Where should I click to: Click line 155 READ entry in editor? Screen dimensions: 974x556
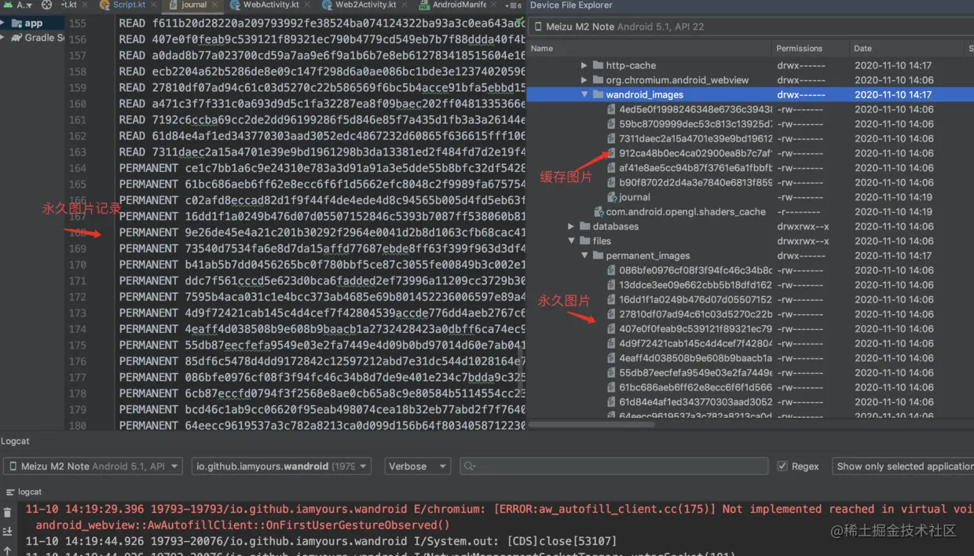point(322,23)
